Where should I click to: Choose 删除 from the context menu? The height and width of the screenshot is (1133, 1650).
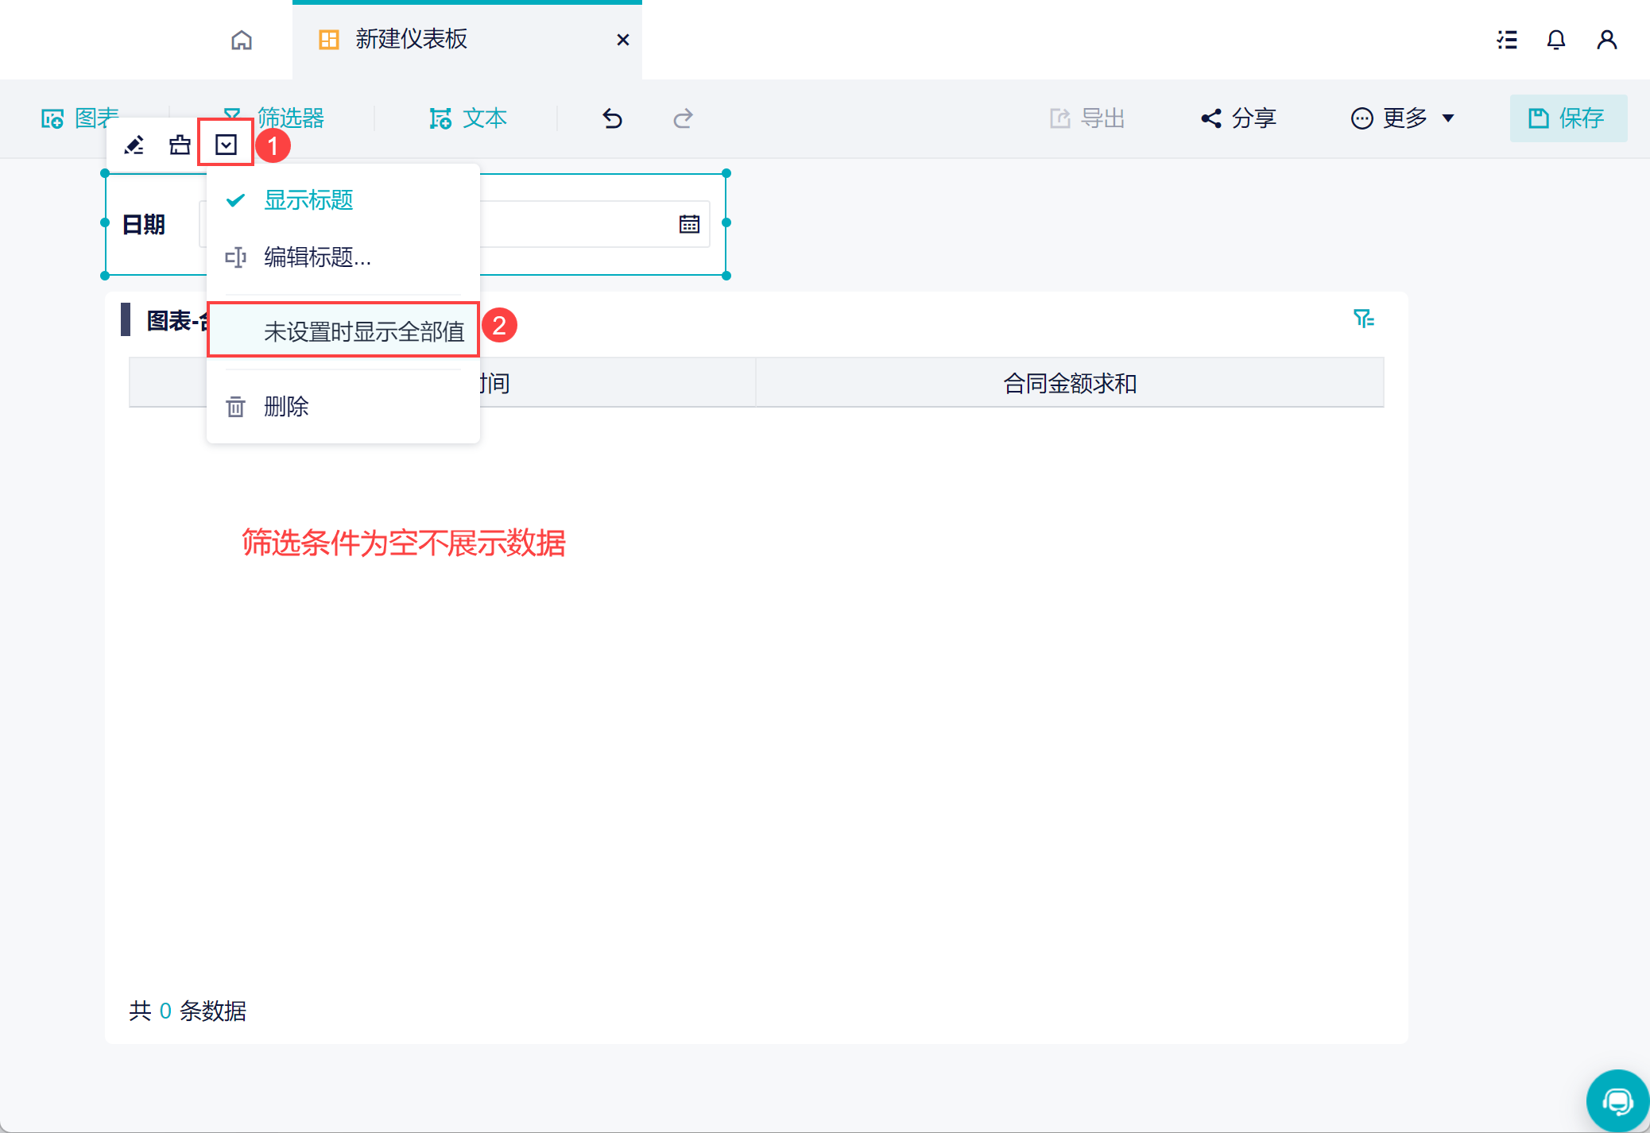pyautogui.click(x=285, y=407)
